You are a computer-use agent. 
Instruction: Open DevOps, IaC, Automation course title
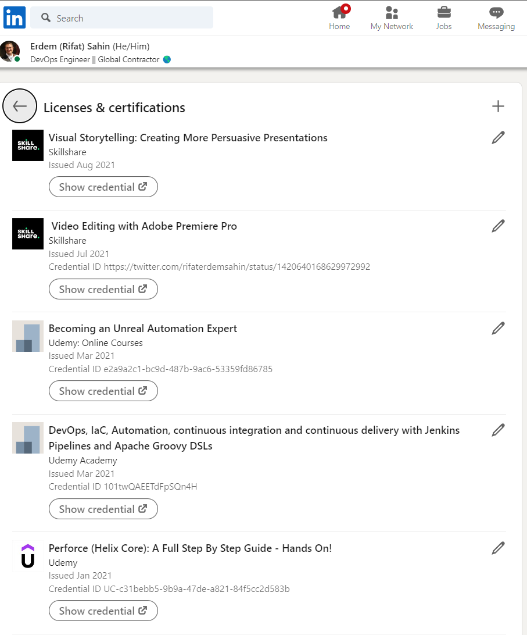tap(254, 438)
